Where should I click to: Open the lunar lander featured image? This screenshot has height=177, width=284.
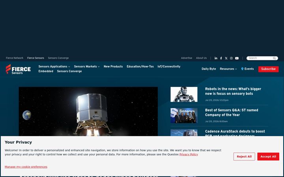(x=88, y=111)
